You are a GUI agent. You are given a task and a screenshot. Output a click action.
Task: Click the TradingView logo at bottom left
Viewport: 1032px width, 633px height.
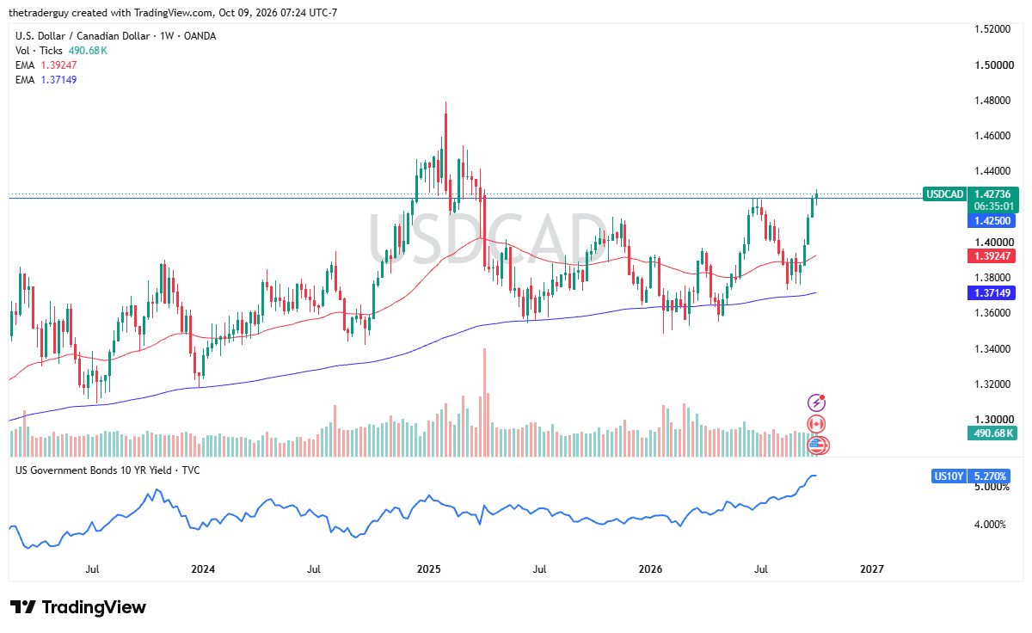tap(78, 607)
